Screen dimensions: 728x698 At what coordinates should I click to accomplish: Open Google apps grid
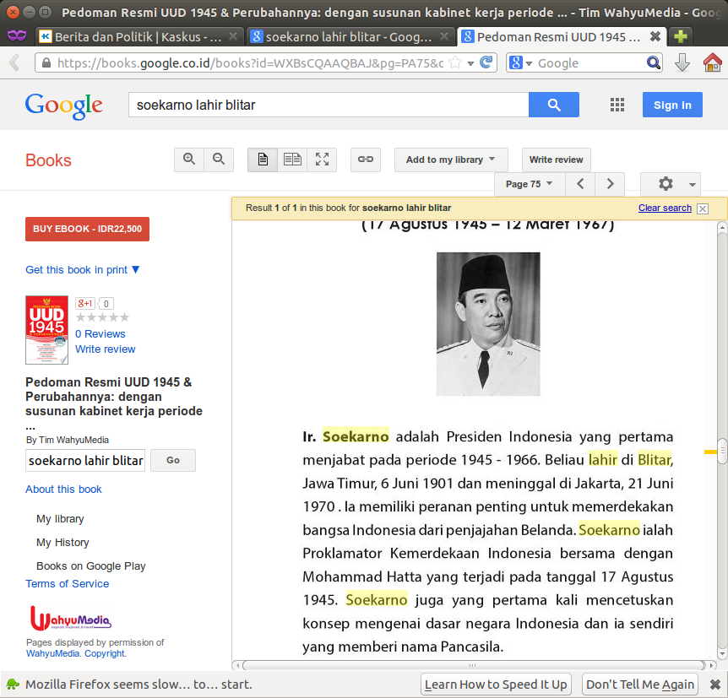click(x=617, y=105)
